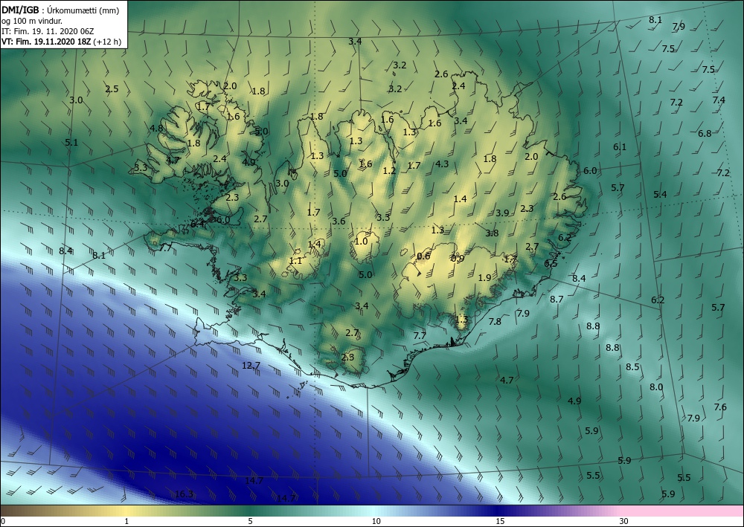744x527 pixels.
Task: Click the '7.8' value off the southeast coast
Action: (x=495, y=321)
